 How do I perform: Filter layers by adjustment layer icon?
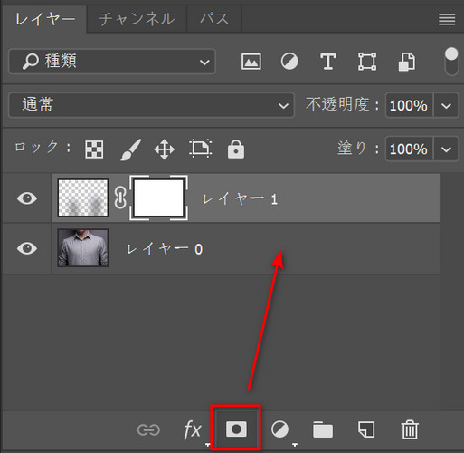(289, 62)
